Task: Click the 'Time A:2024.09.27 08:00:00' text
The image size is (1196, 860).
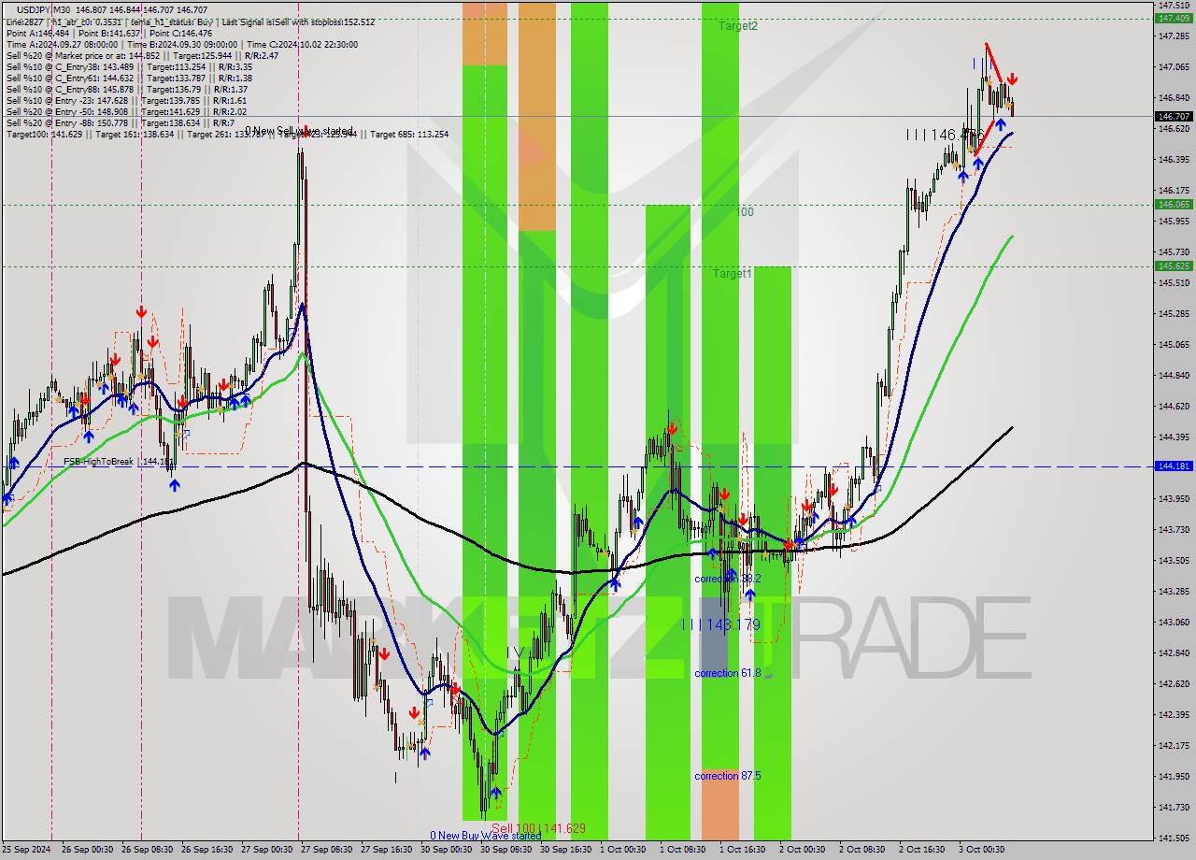Action: tap(62, 44)
